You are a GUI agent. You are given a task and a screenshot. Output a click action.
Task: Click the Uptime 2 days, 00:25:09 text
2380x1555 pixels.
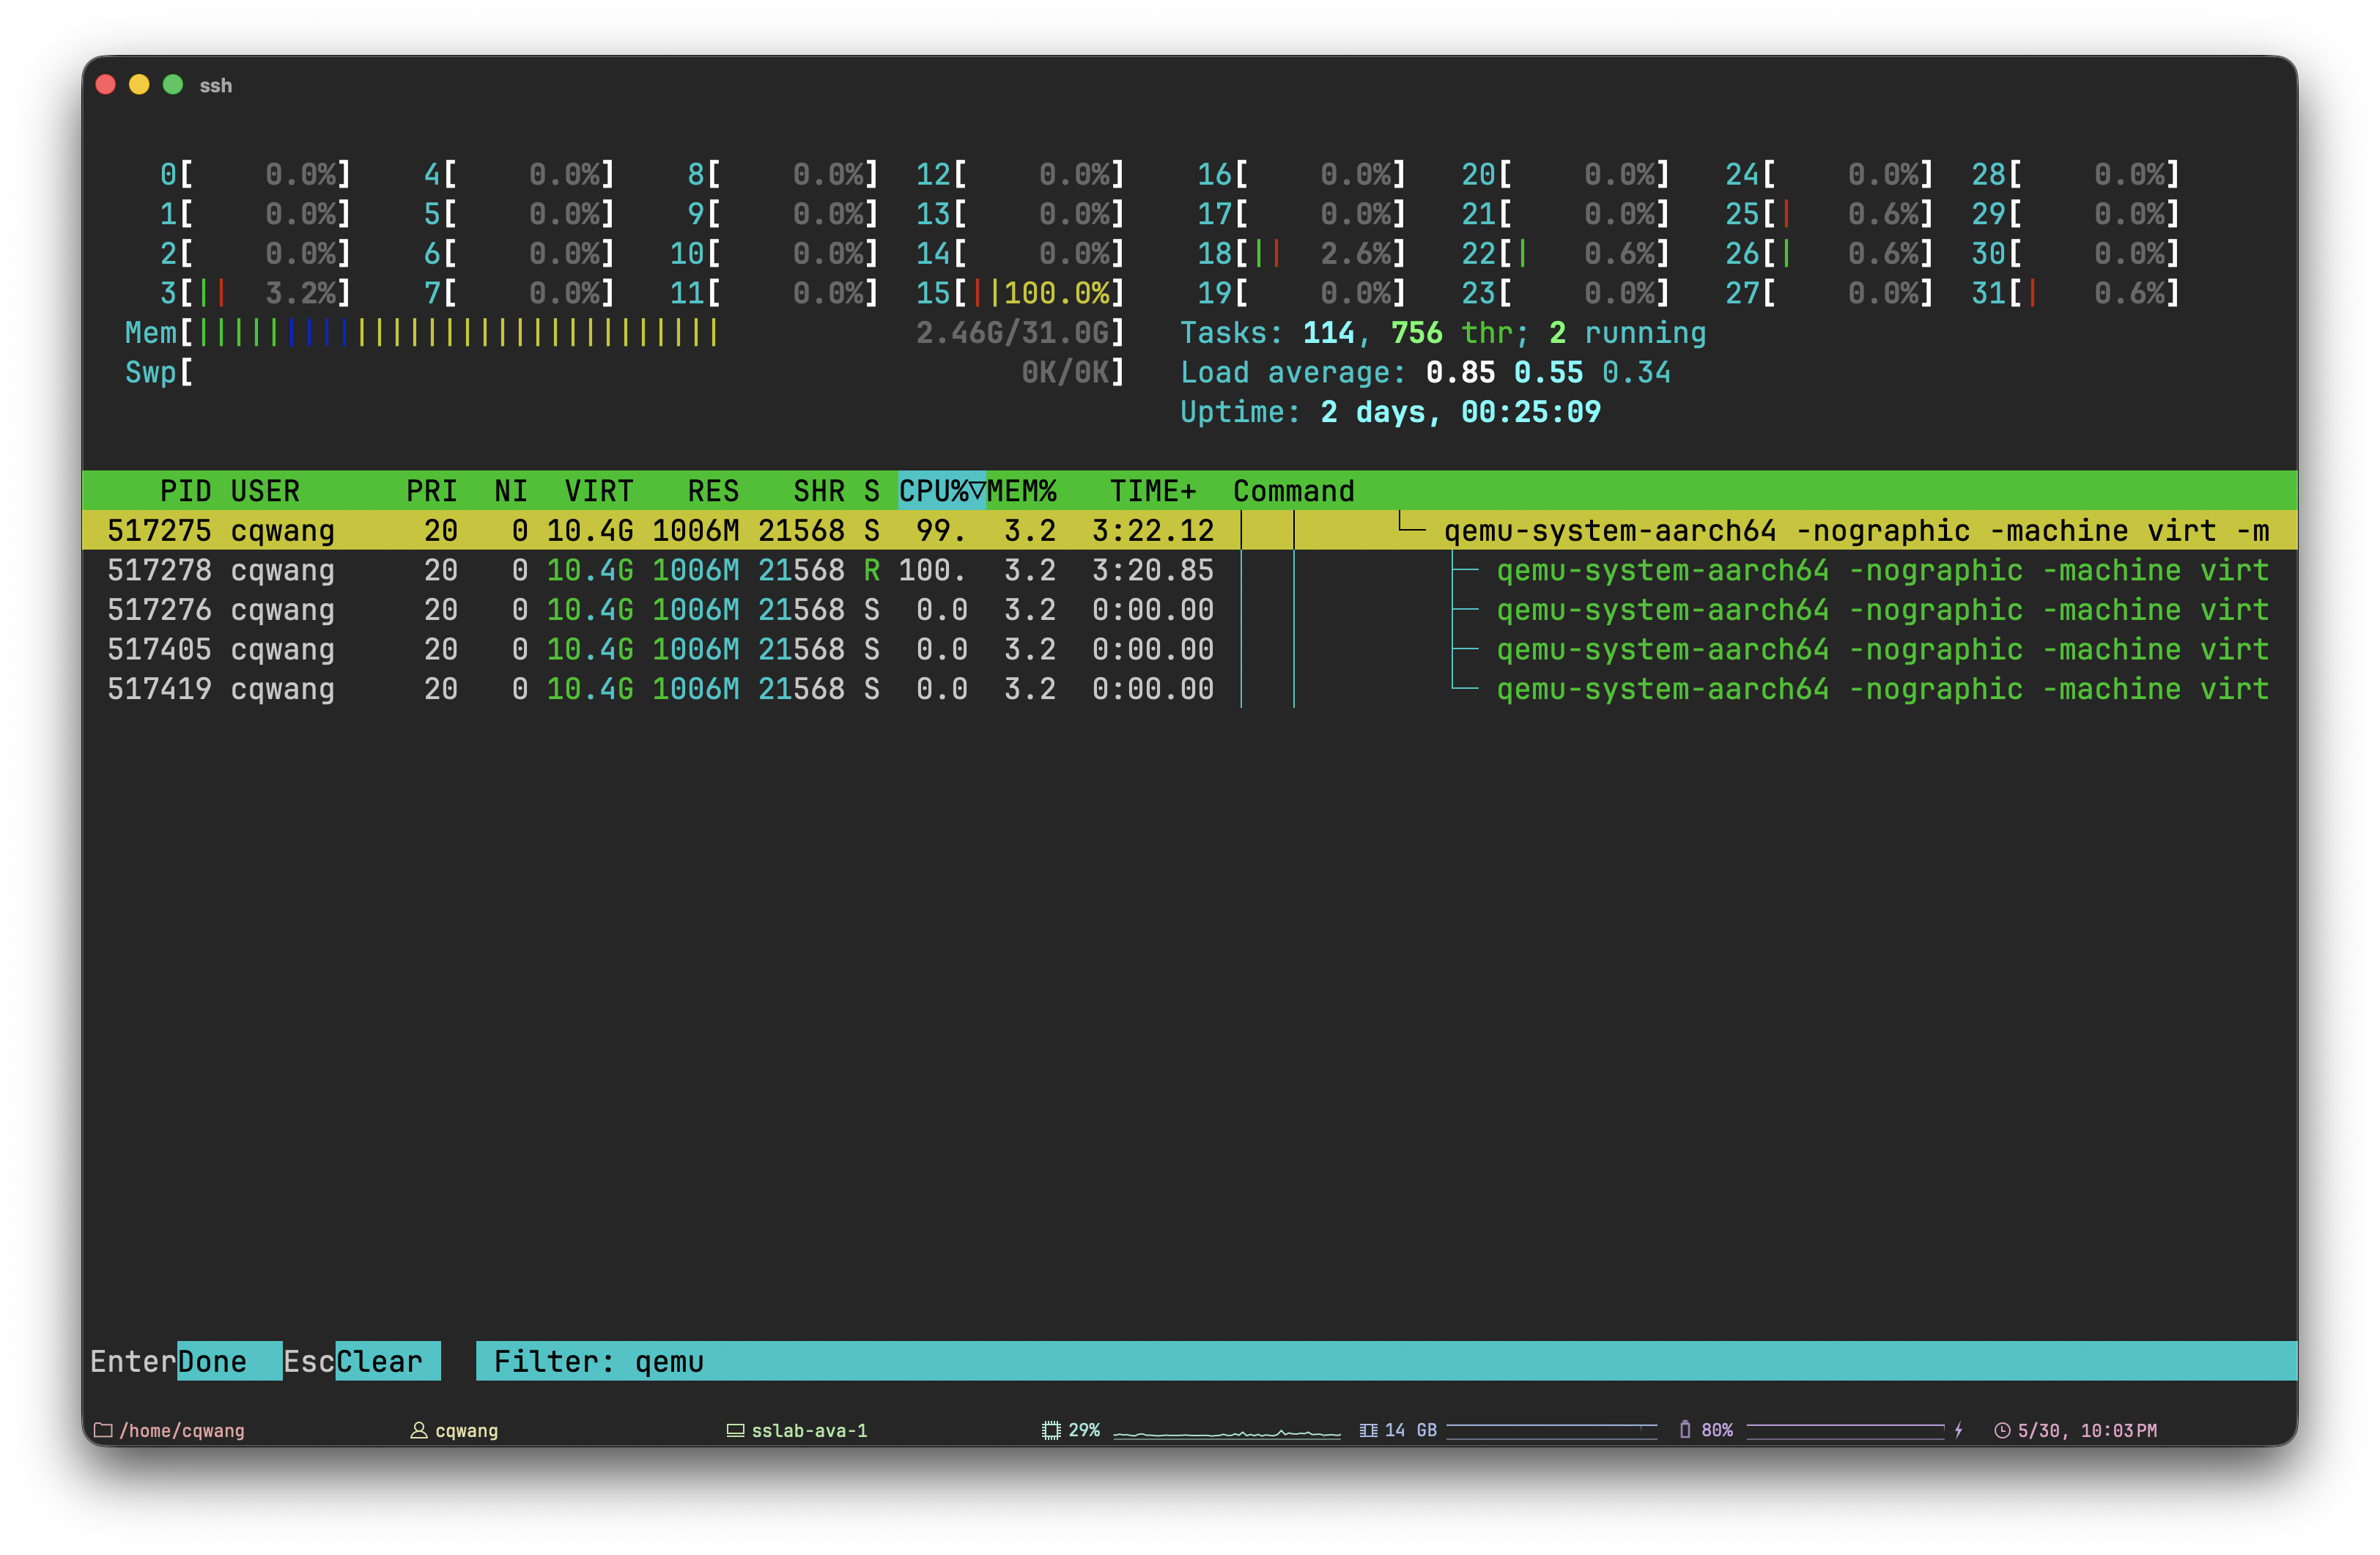(x=1390, y=412)
